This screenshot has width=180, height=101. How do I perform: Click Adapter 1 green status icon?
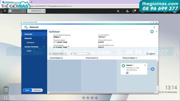point(123,66)
